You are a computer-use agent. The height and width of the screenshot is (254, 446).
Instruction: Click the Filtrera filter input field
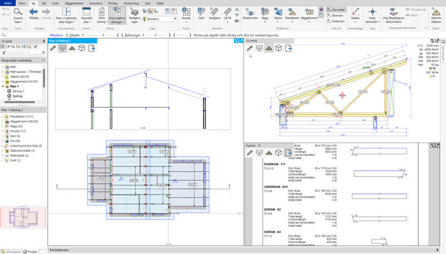[x=21, y=53]
